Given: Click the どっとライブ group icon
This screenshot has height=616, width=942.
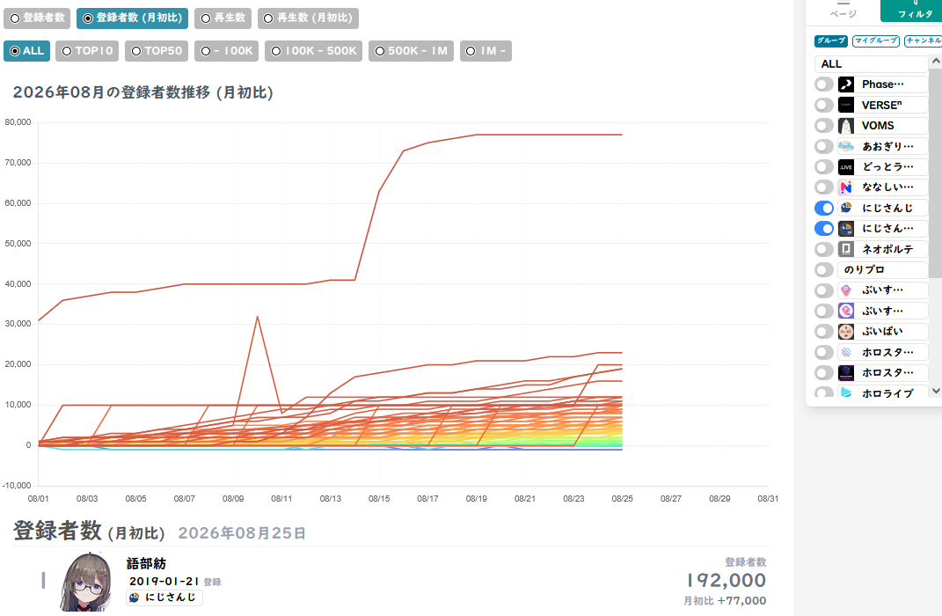Looking at the screenshot, I should (x=846, y=167).
